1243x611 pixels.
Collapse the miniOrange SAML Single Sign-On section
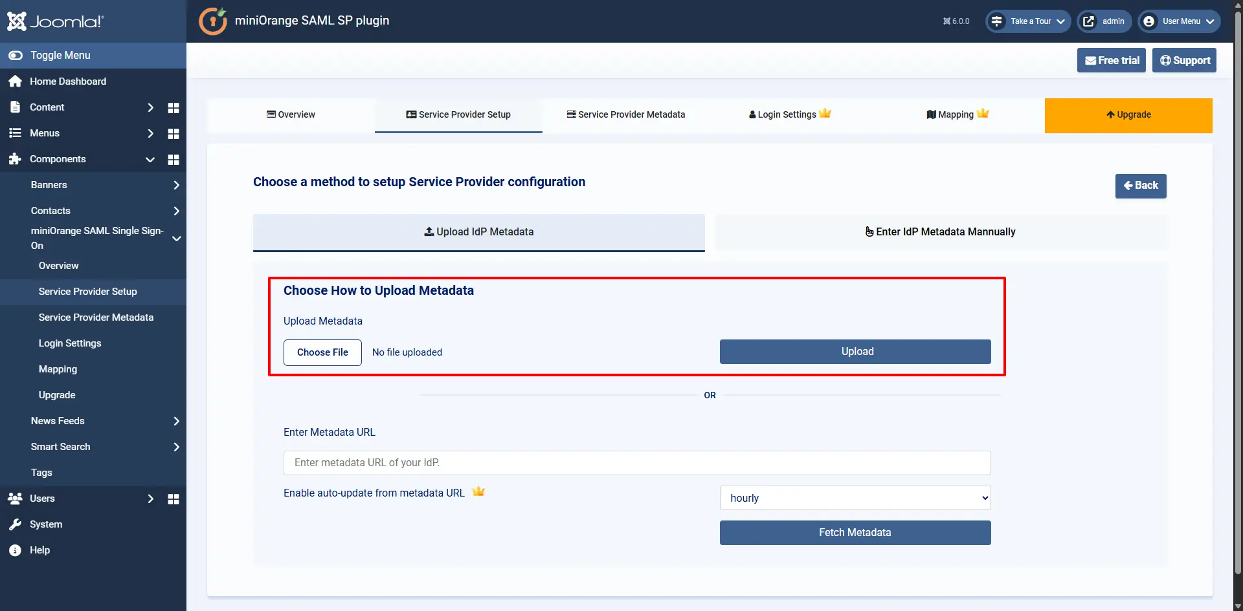[175, 238]
